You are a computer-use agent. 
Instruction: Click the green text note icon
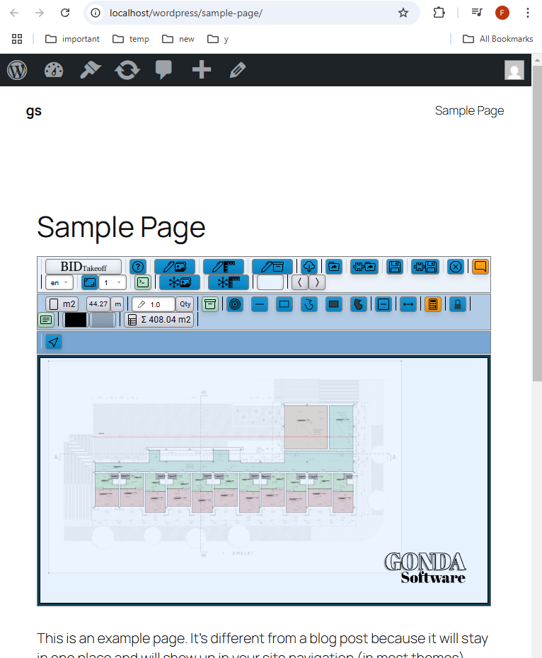(x=46, y=321)
